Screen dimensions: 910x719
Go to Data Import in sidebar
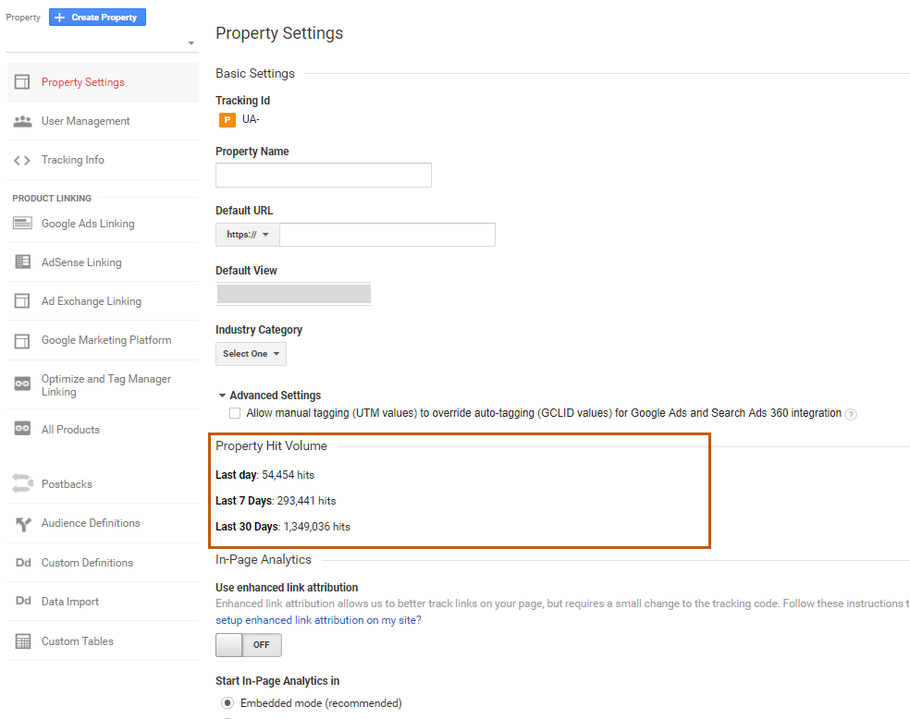pyautogui.click(x=70, y=602)
